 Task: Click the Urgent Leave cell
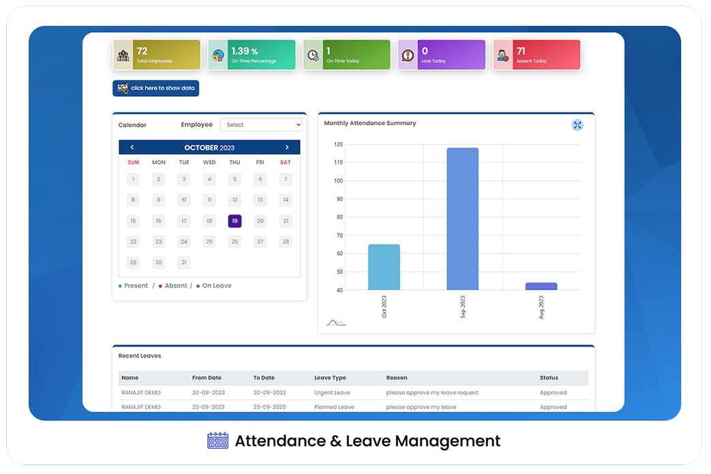(x=333, y=392)
